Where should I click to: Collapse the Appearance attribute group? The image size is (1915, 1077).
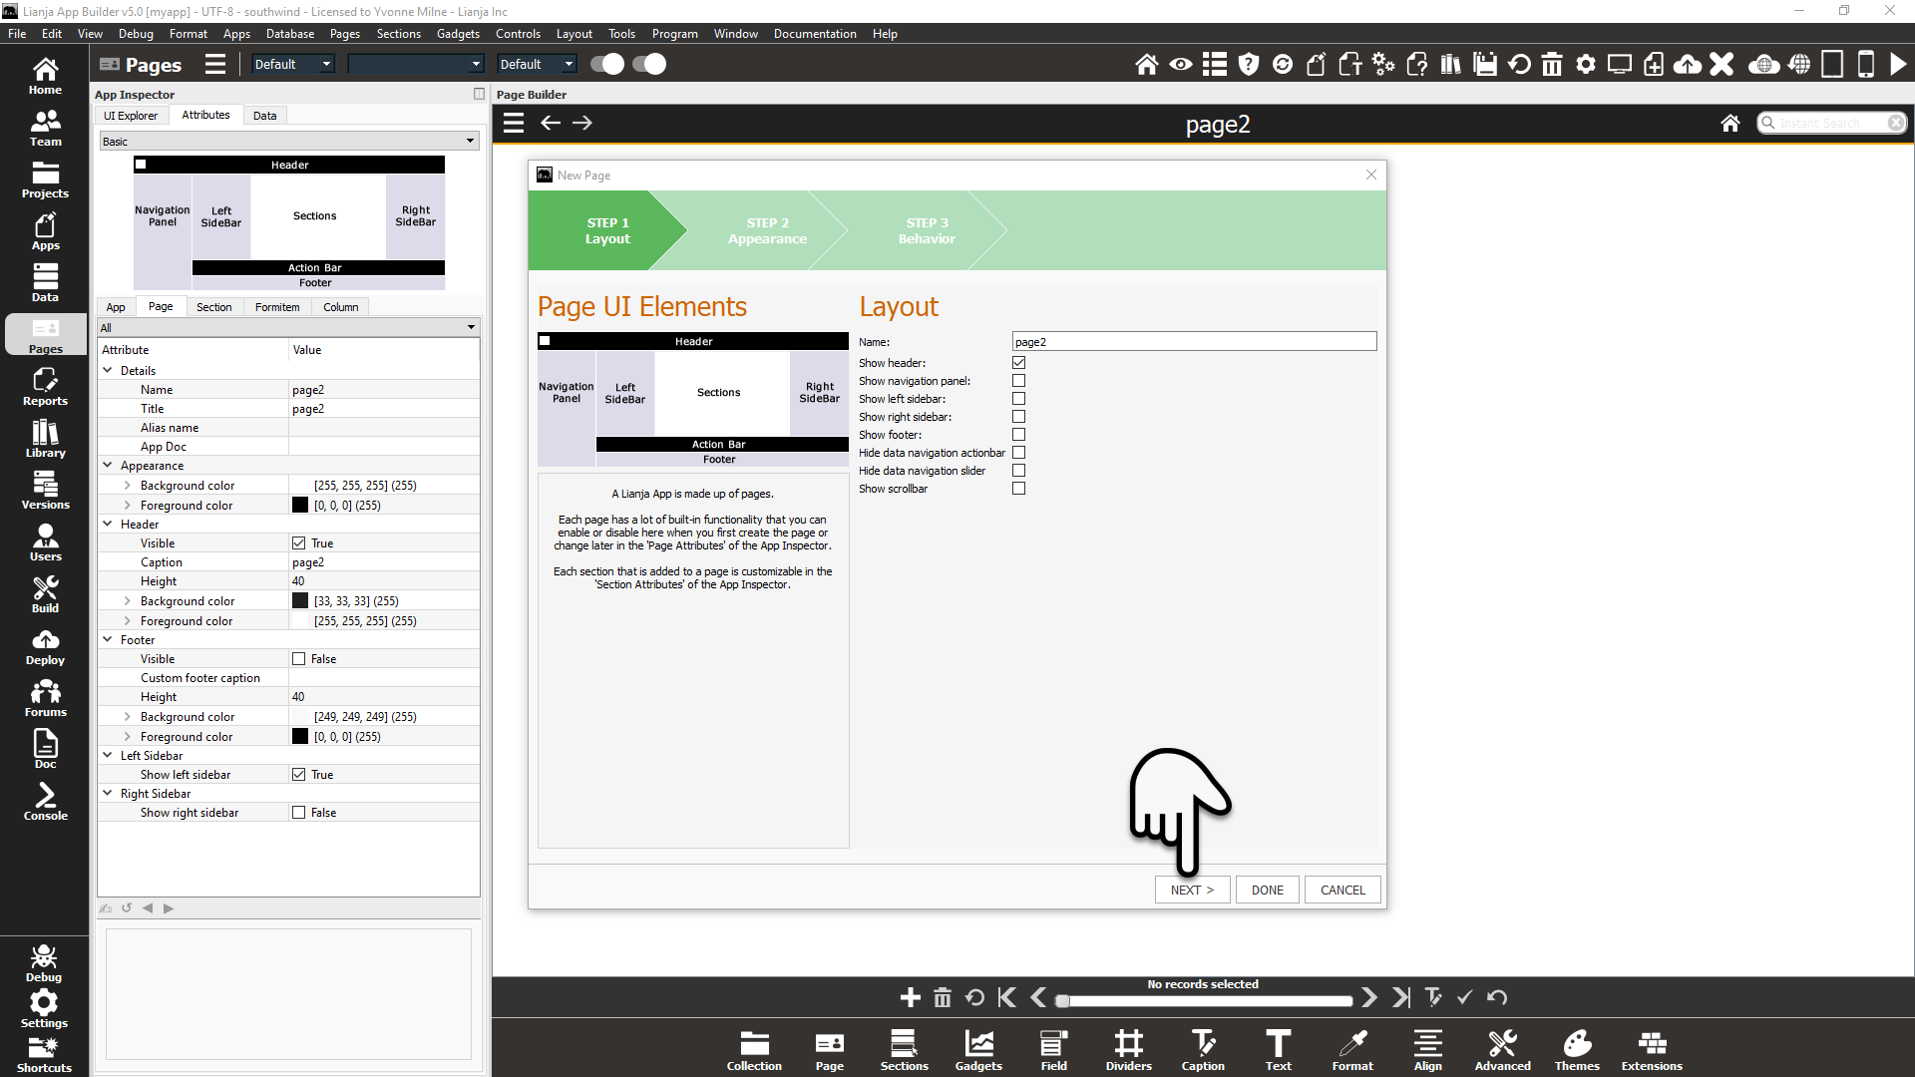[x=108, y=466]
